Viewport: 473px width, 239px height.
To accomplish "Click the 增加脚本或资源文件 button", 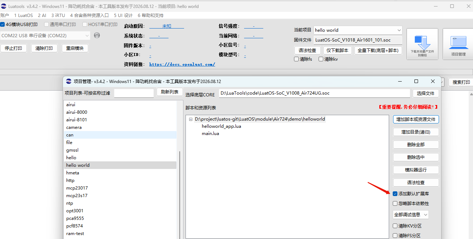I will tap(416, 119).
